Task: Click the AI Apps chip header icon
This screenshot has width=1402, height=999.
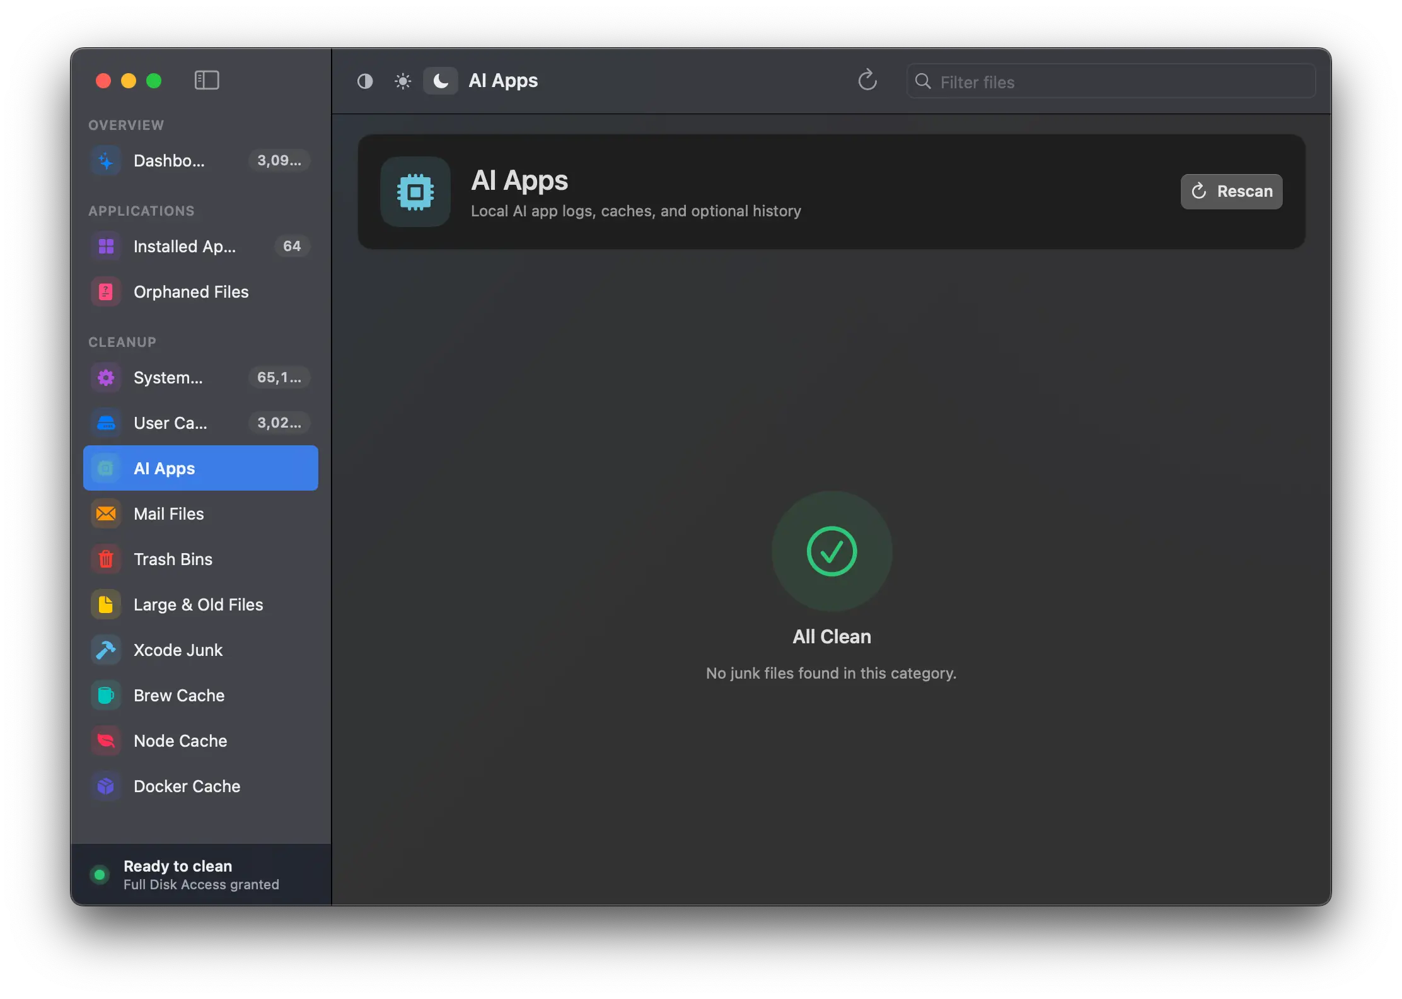Action: (x=415, y=192)
